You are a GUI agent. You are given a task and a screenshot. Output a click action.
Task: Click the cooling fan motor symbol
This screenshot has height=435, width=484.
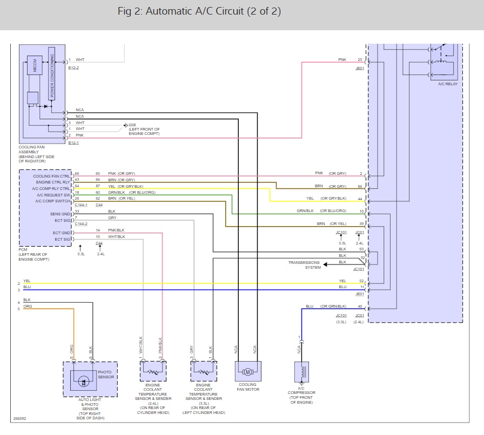click(x=247, y=372)
